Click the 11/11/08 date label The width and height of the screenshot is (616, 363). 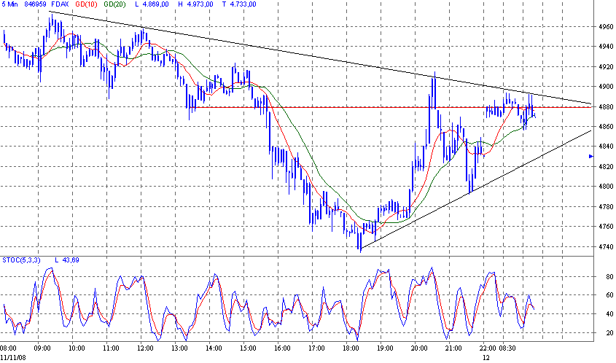pyautogui.click(x=13, y=357)
